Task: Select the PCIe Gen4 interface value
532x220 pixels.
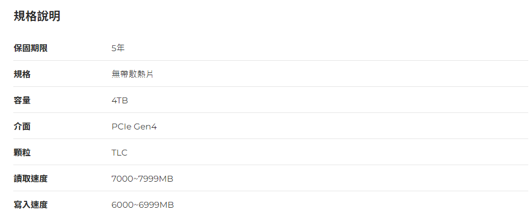Action: 134,126
